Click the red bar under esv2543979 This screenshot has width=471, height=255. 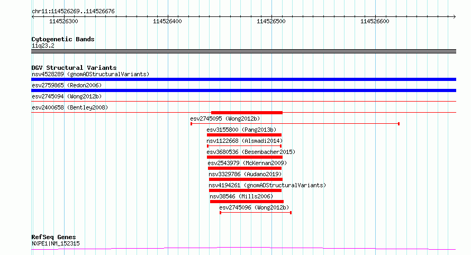coord(245,168)
